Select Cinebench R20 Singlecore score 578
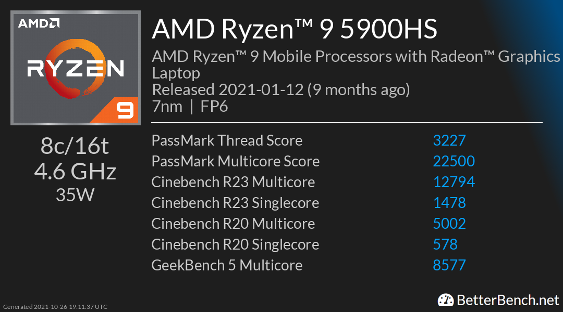 click(445, 244)
